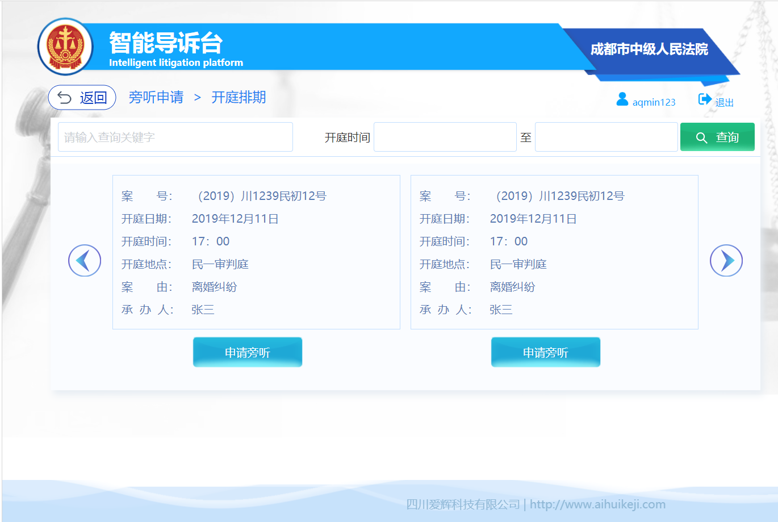
Task: Select the right hearing schedule card
Action: [554, 252]
